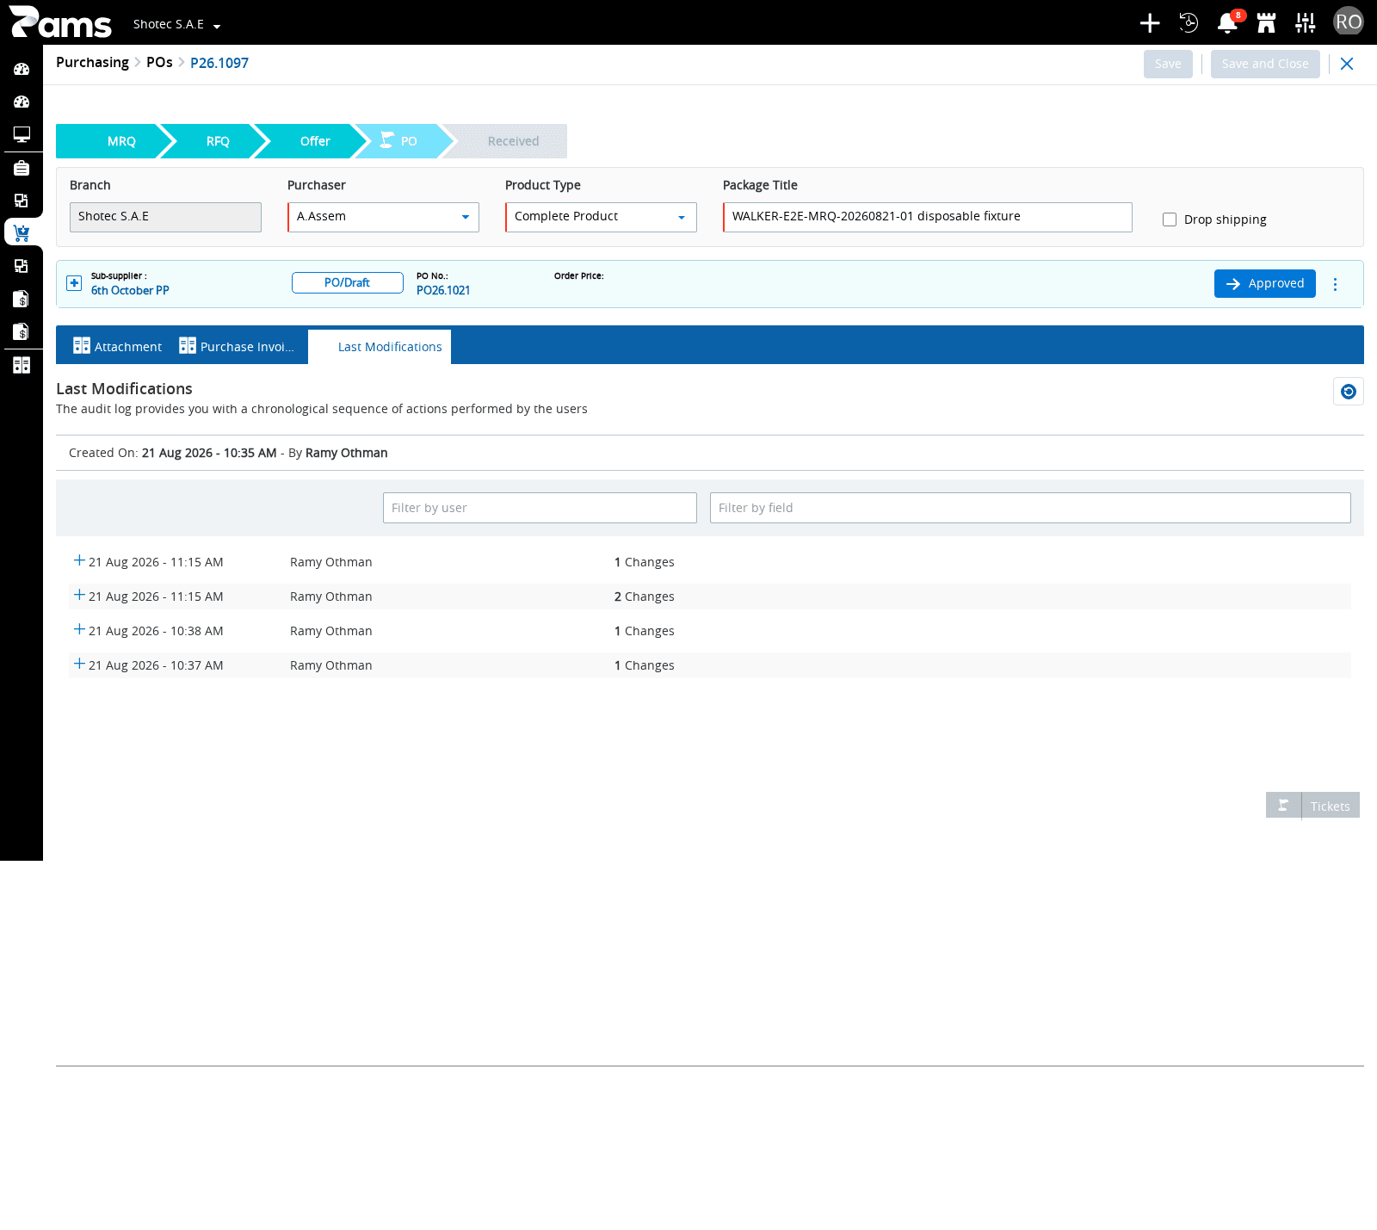1377x1230 pixels.
Task: Refresh the audit log with the circular arrow icon
Action: pyautogui.click(x=1349, y=392)
